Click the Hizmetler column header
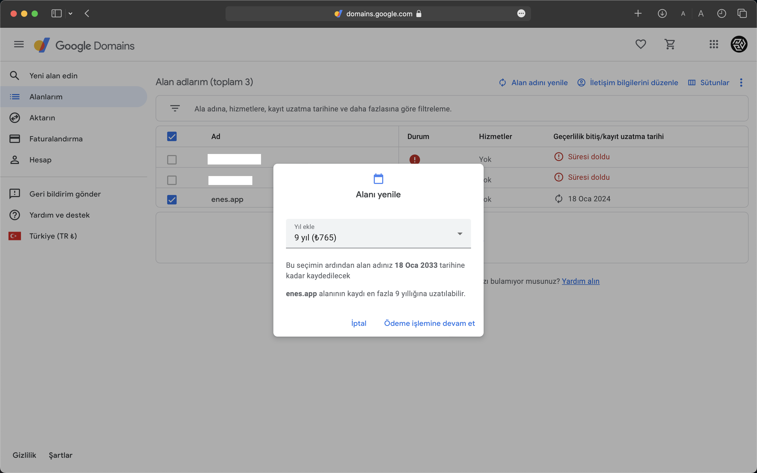This screenshot has height=473, width=757. pyautogui.click(x=495, y=136)
